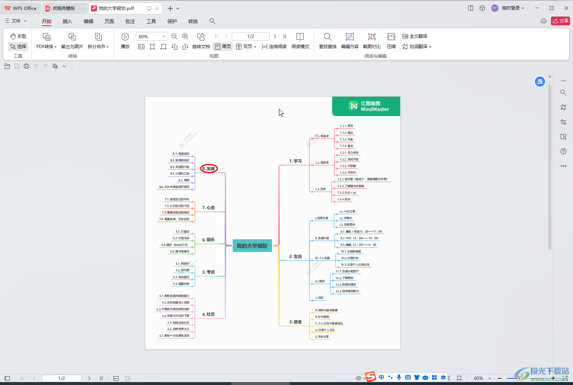Screen dimensions: 573x385
Task: Switch to 插入 tab
Action: coord(68,21)
